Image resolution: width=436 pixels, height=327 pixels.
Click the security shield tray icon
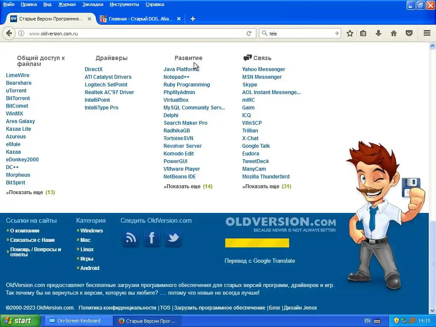point(396,321)
